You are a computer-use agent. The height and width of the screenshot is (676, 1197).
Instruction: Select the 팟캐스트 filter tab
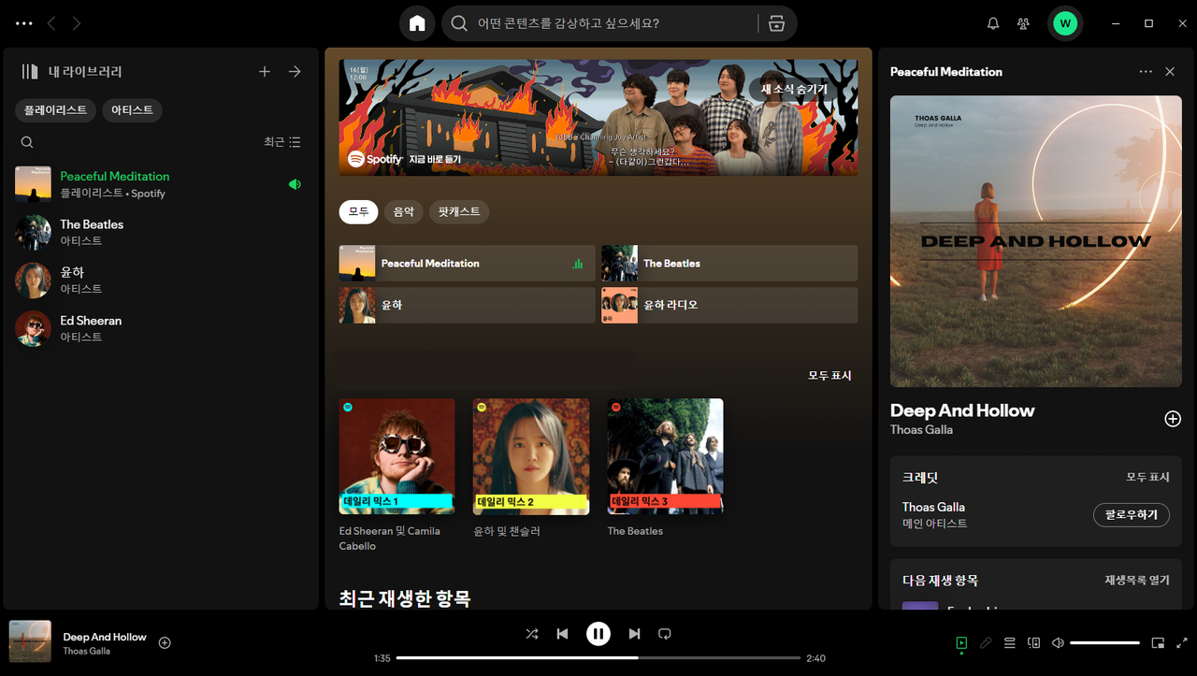point(459,211)
